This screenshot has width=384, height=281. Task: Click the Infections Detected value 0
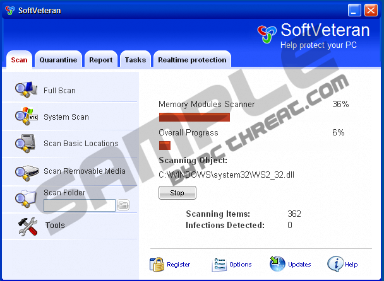290,225
